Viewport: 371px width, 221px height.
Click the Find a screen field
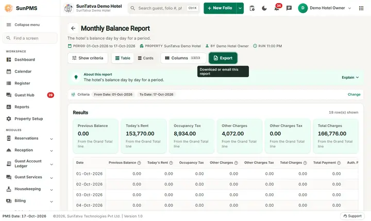click(x=30, y=38)
